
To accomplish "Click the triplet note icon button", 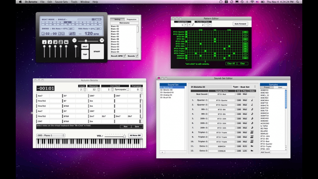I will click(x=61, y=42).
